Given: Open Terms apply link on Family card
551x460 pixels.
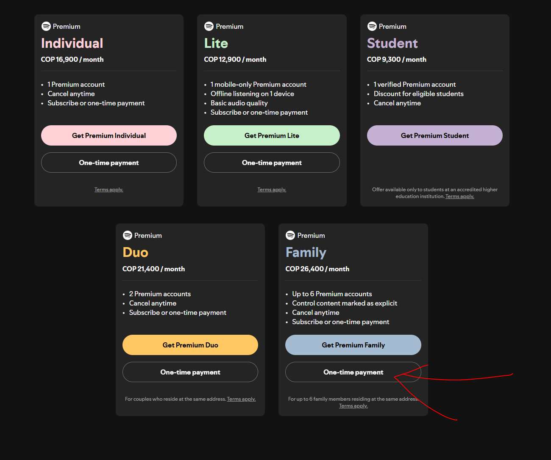Looking at the screenshot, I should [x=353, y=406].
